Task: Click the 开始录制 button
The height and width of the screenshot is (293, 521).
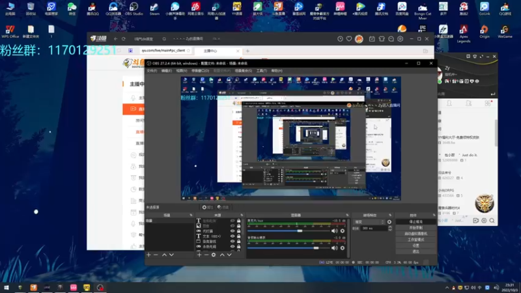Action: coord(415,228)
